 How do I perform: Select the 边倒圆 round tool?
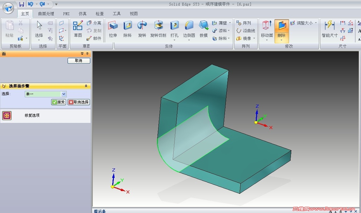tap(189, 30)
